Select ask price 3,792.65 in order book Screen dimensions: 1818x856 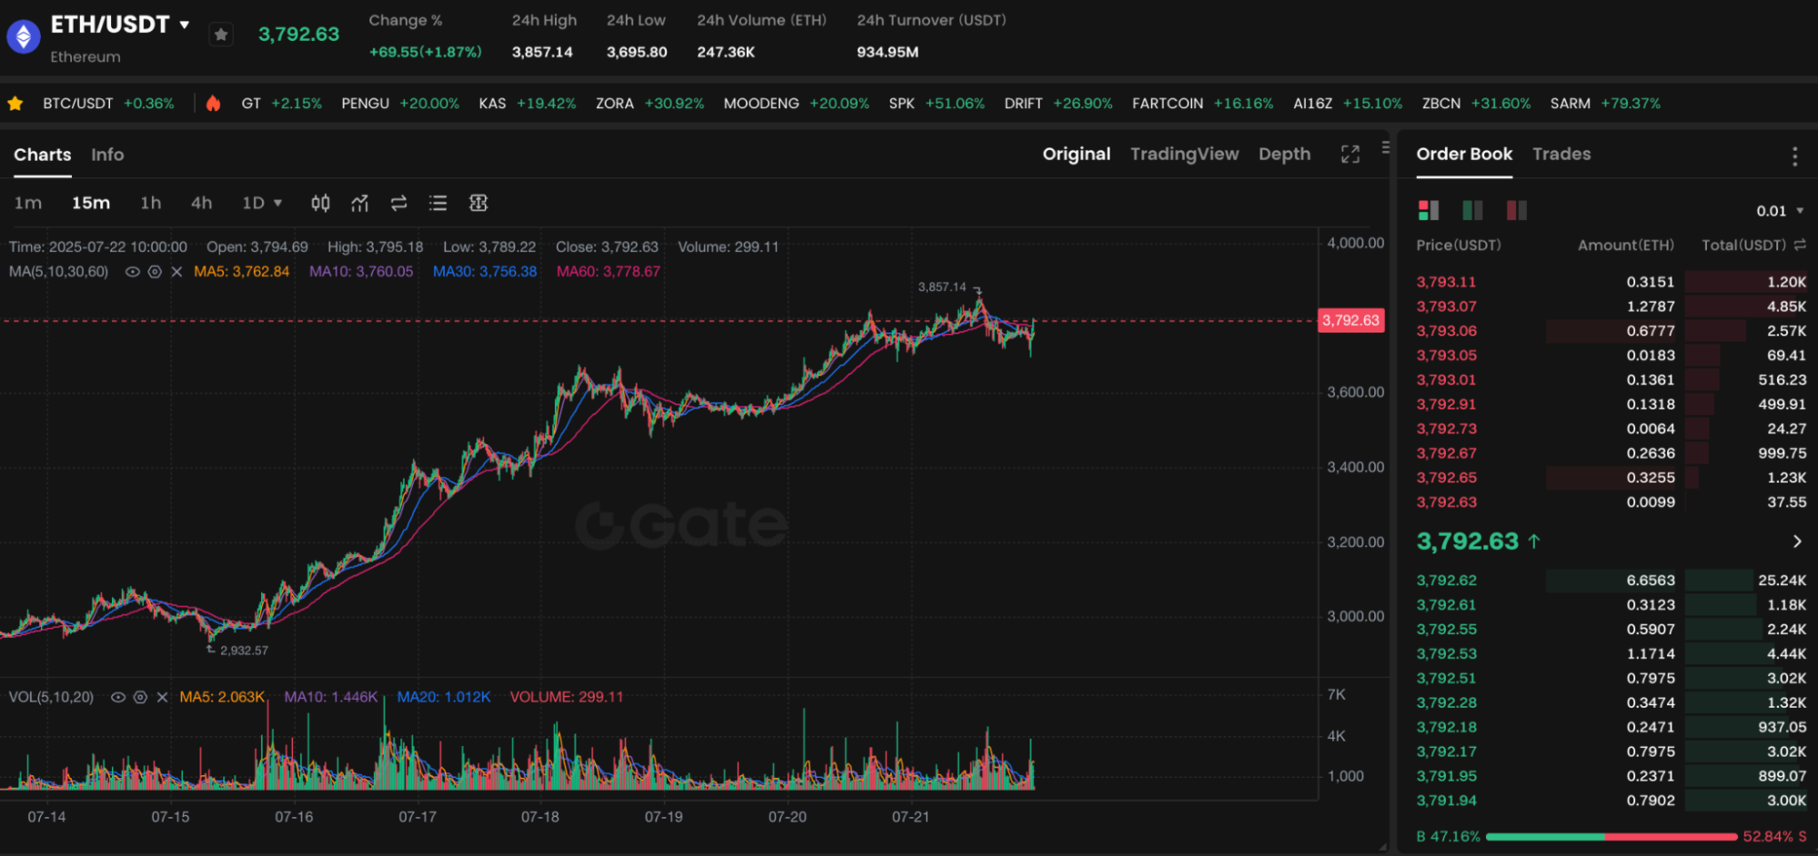point(1446,478)
